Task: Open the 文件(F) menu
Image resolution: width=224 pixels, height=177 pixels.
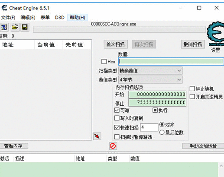Action: point(8,18)
